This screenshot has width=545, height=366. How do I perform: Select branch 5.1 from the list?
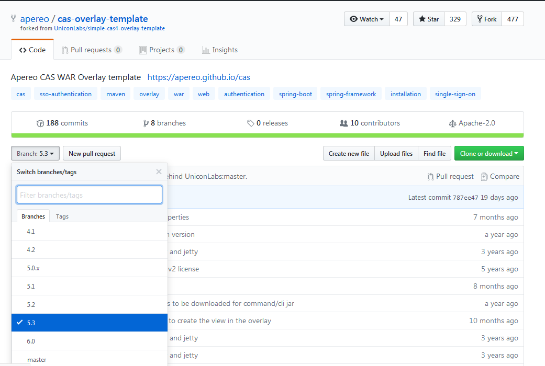[x=90, y=286]
